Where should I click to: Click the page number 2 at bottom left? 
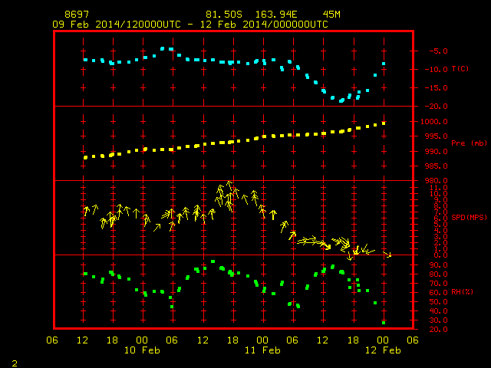point(15,363)
